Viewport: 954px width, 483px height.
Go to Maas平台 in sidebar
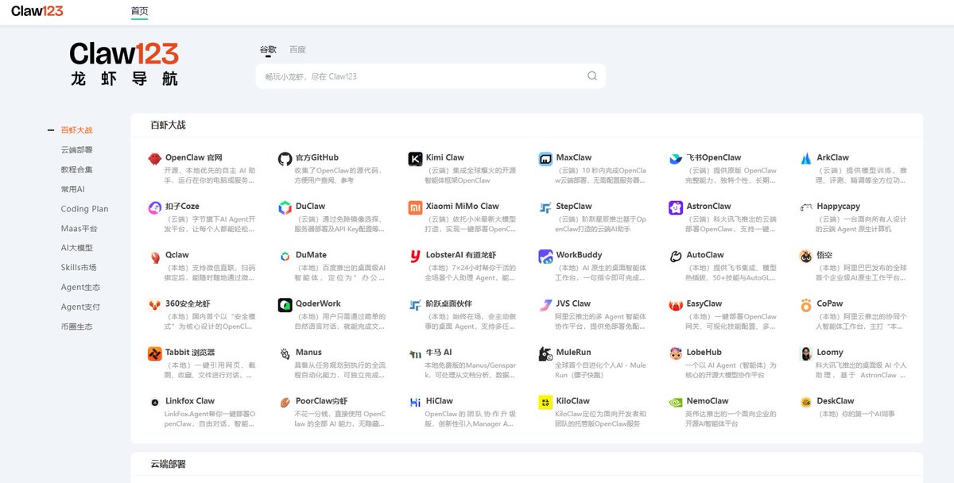pos(79,229)
